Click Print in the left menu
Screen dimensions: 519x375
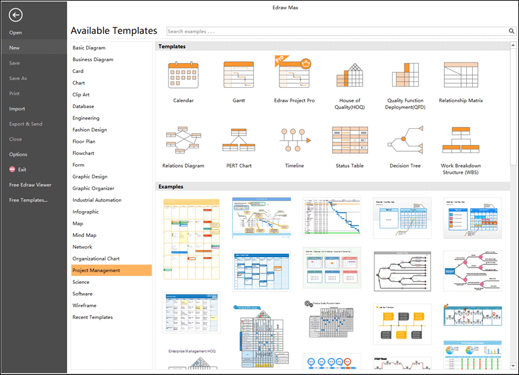[x=14, y=93]
